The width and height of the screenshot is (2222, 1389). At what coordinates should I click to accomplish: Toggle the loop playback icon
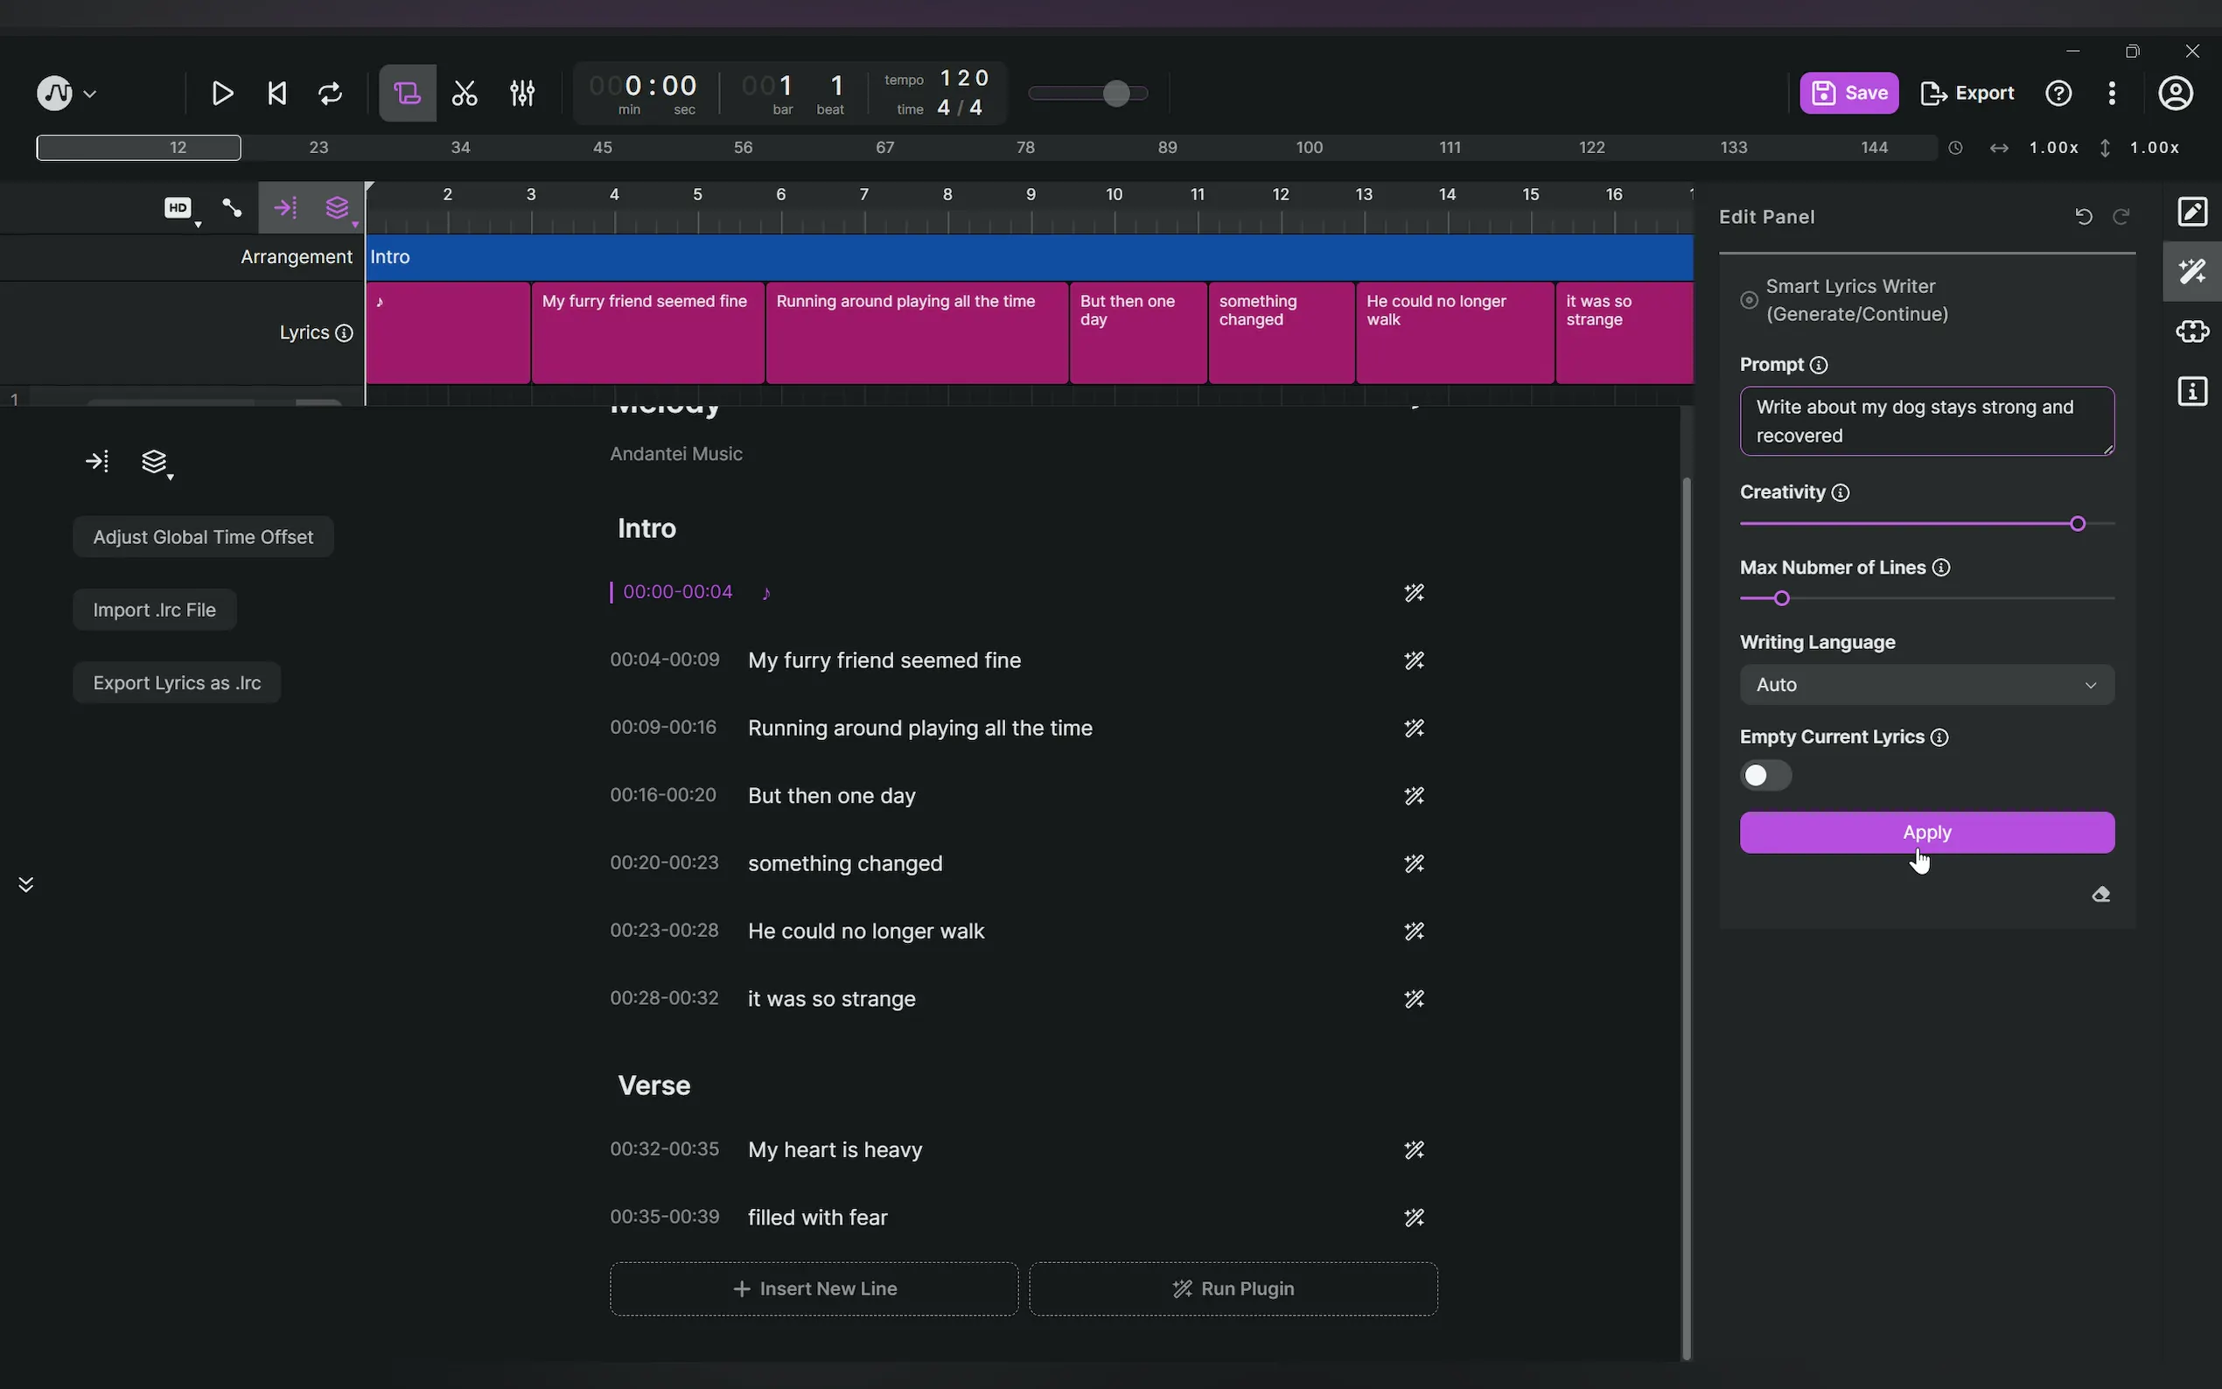tap(330, 94)
